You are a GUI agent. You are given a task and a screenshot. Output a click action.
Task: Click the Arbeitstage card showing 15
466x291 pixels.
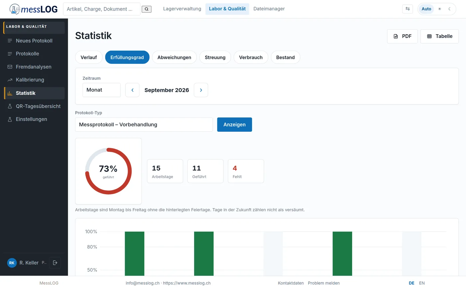165,171
